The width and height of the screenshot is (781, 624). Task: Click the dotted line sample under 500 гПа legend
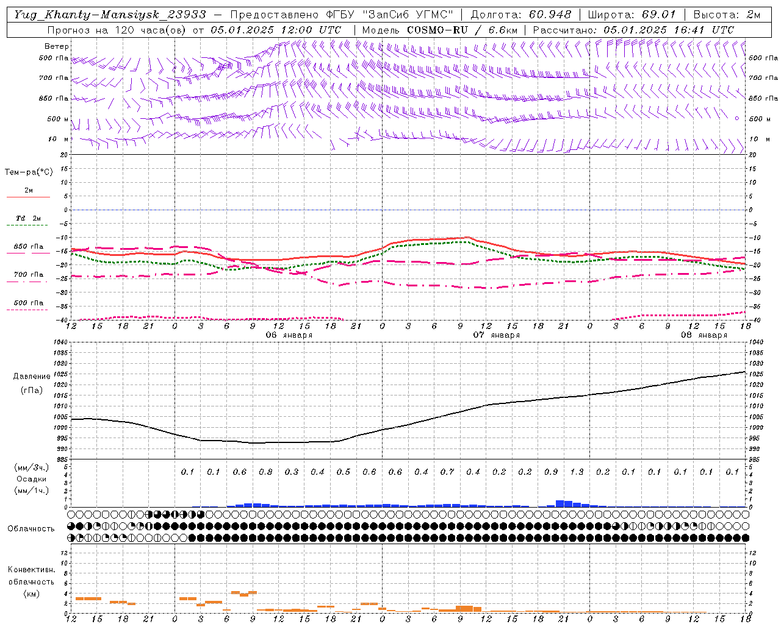coord(28,310)
